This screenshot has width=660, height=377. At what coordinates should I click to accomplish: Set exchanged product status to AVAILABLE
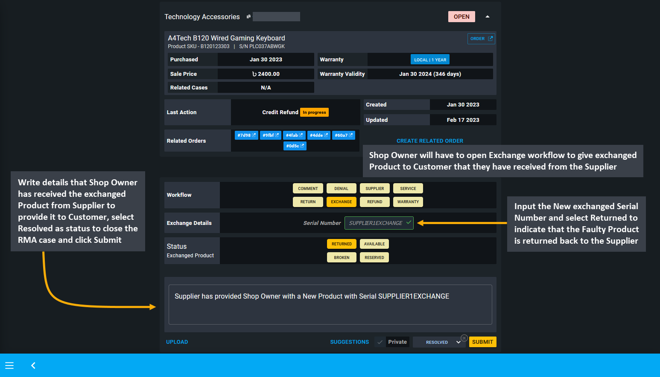click(x=374, y=244)
